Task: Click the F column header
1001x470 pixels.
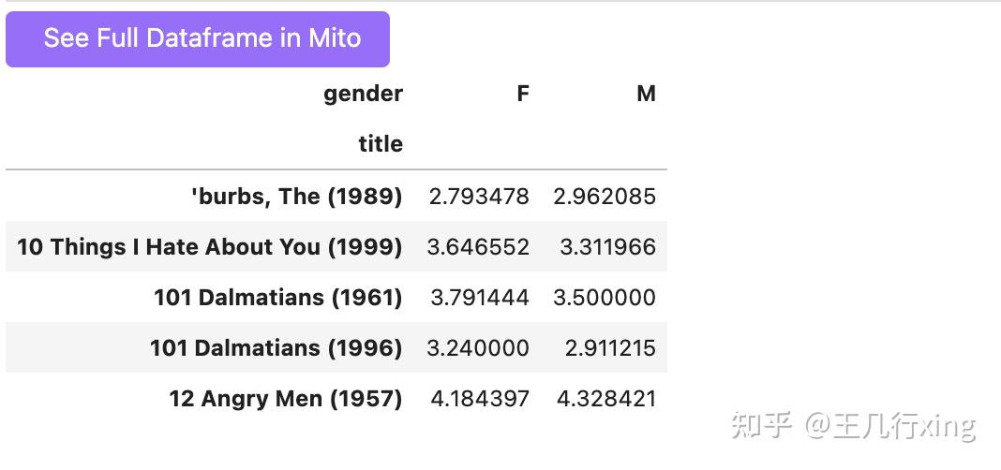Action: pyautogui.click(x=523, y=94)
